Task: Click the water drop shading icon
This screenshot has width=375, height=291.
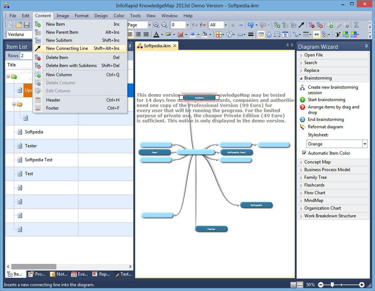Action: tap(269, 34)
